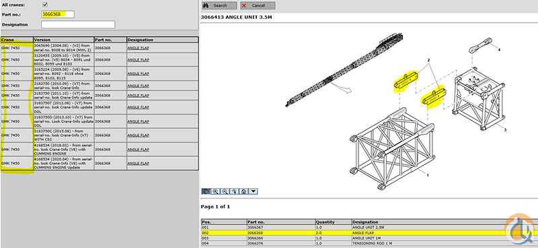Screen dimensions: 538x248
Task: Click callout number 3 in the diagram
Action: point(505,130)
